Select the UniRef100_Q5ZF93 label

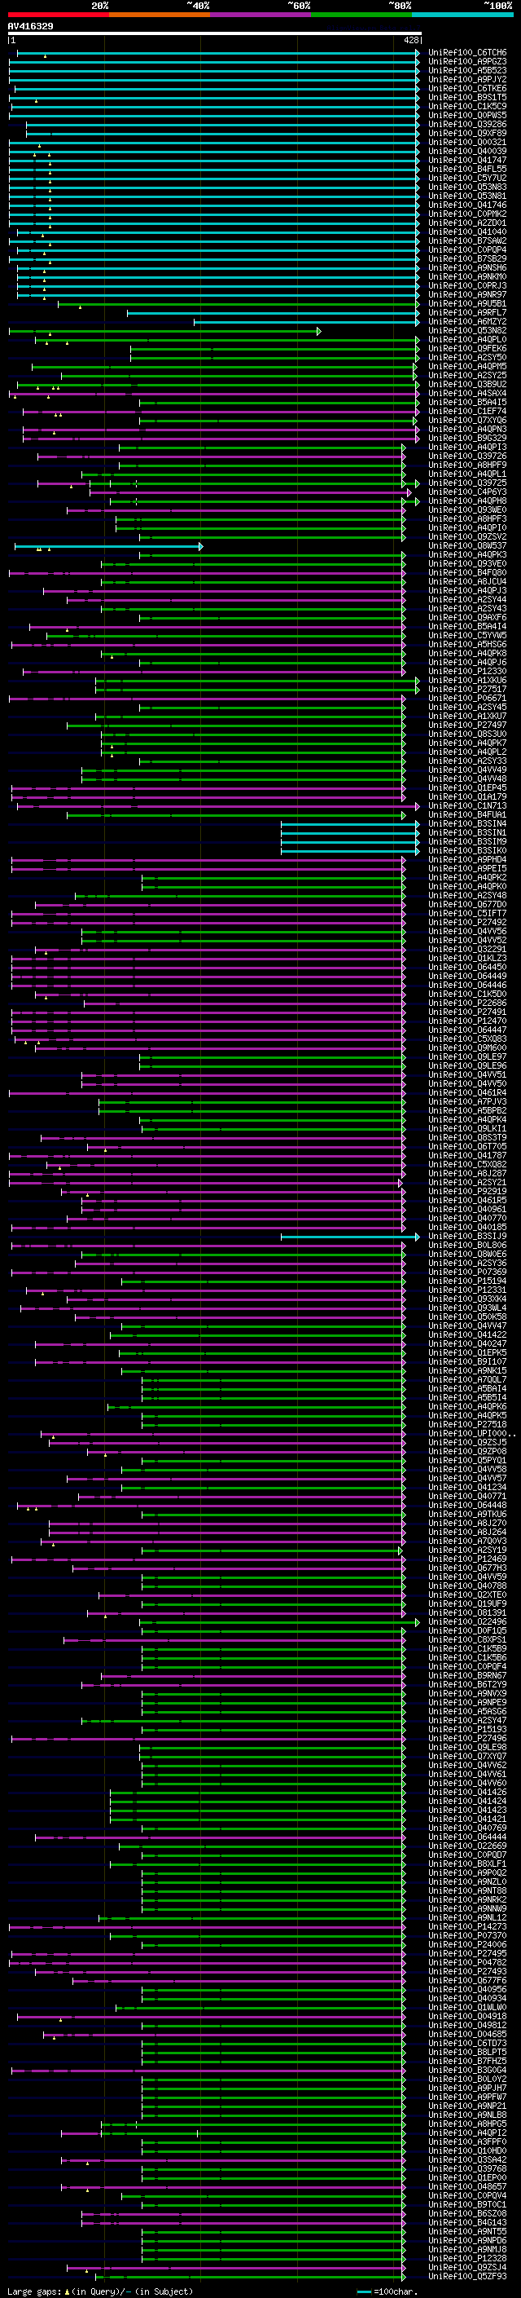[467, 2276]
